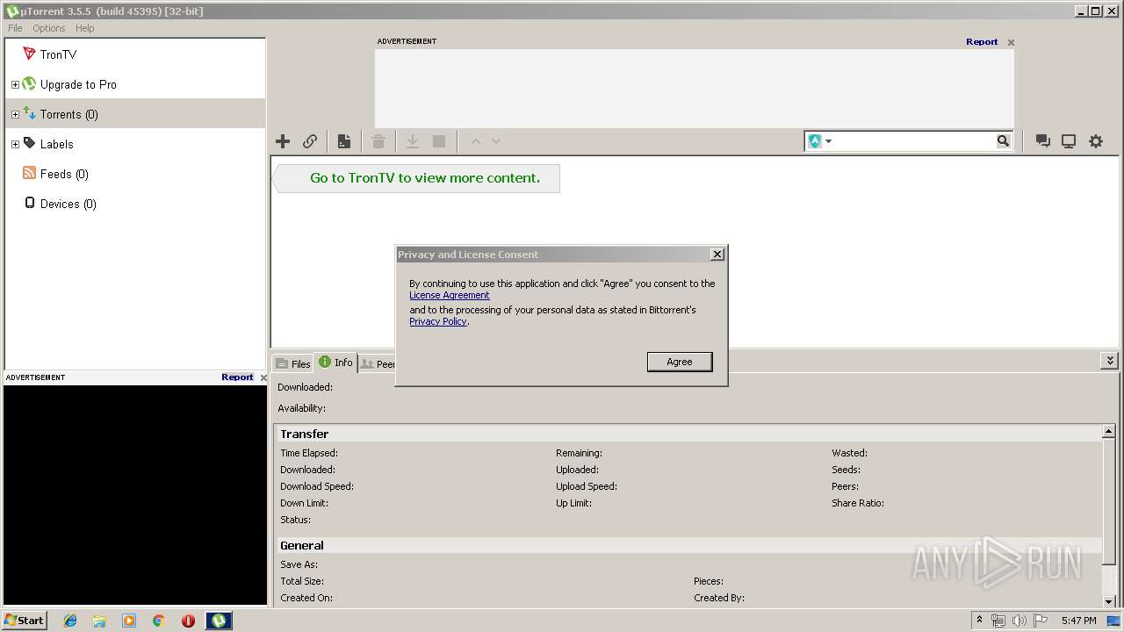
Task: Close the Privacy and License Consent dialog
Action: tap(717, 255)
